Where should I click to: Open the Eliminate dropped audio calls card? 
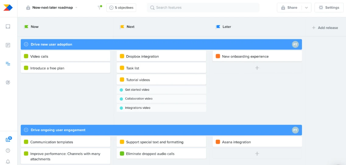pyautogui.click(x=161, y=153)
